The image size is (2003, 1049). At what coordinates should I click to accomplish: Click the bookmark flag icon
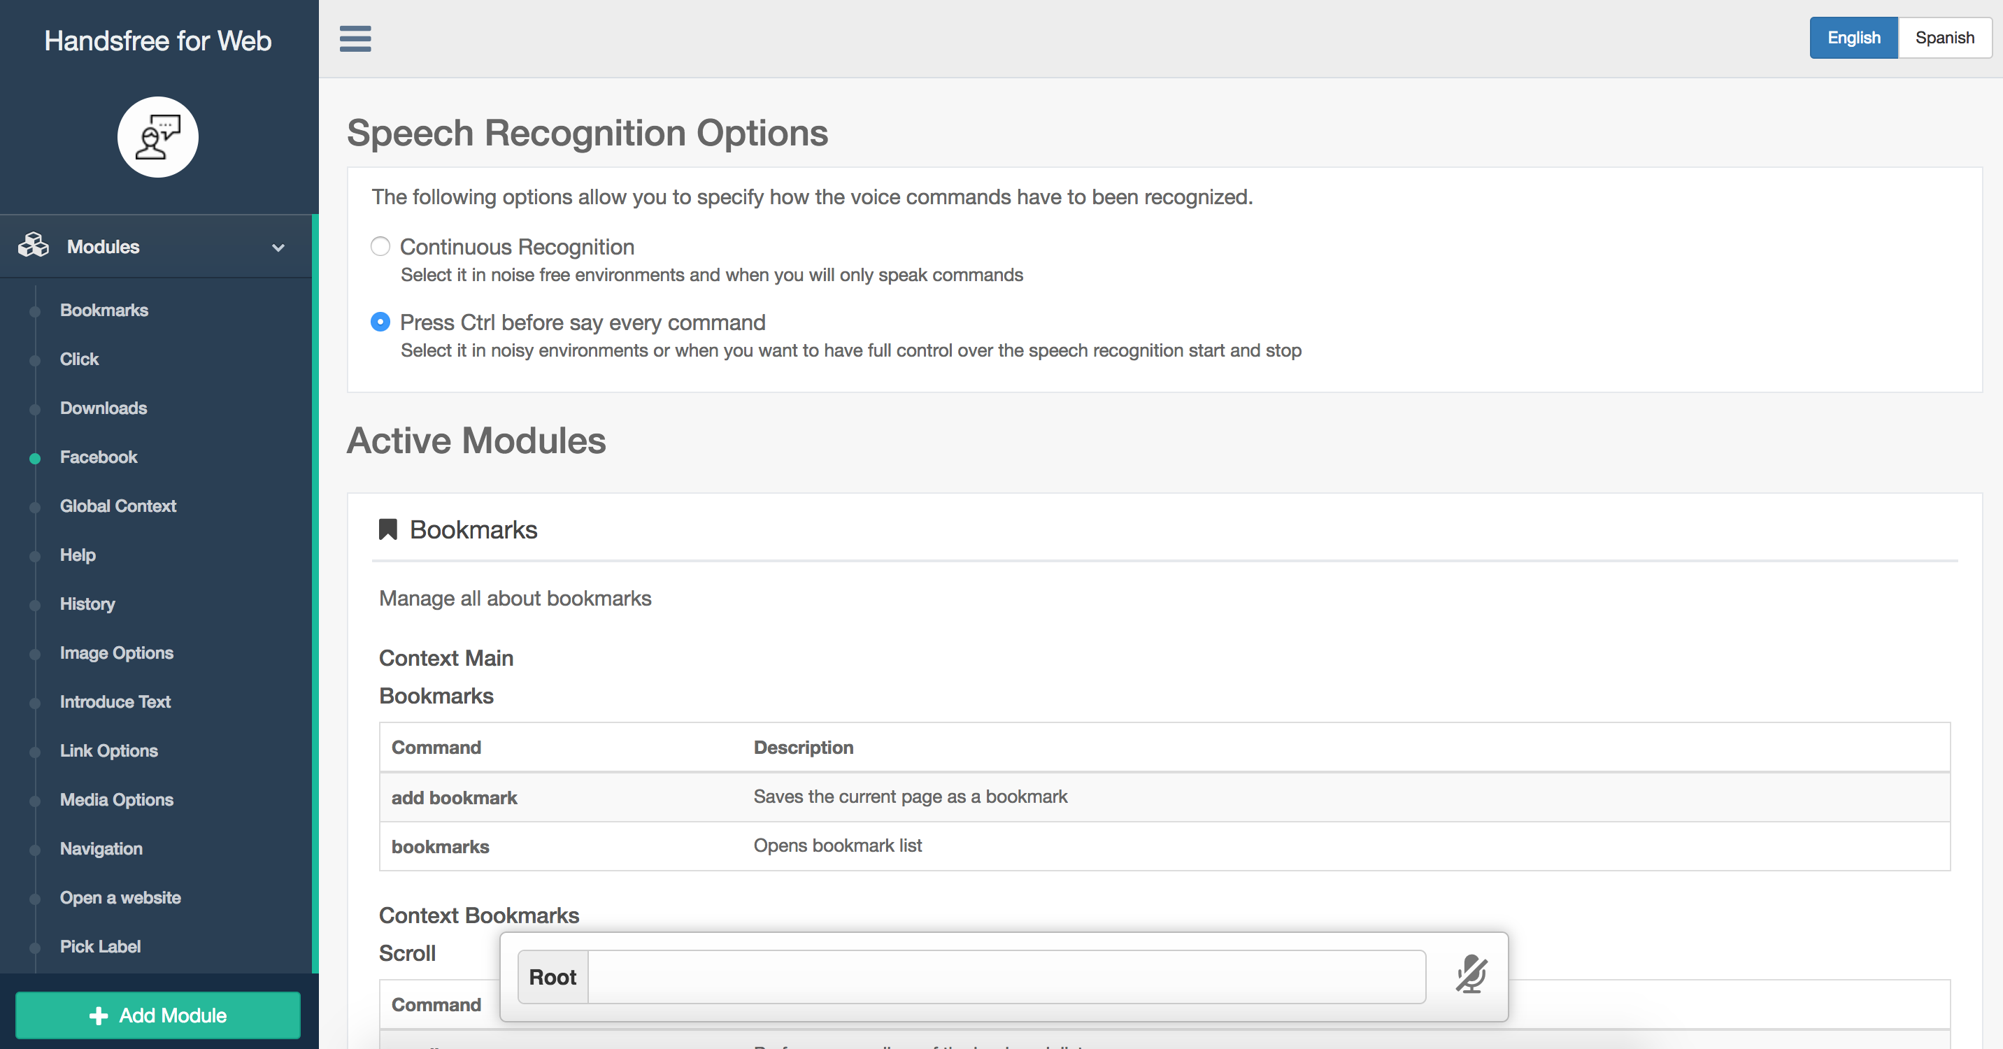point(387,529)
